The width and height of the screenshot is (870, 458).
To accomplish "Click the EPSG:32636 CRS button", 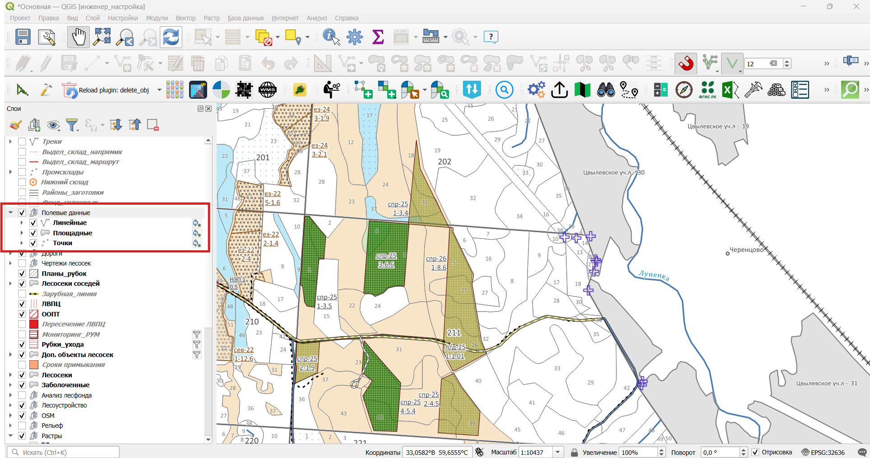I will (x=823, y=452).
